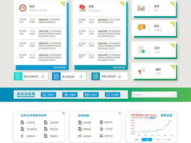191x143 pixels.
Task: Expand 有限公司通讯录 with its plus button
Action: 119,76
